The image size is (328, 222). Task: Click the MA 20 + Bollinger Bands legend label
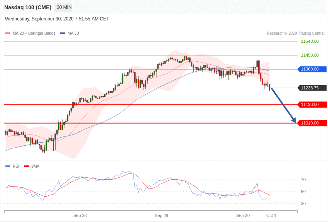34,33
